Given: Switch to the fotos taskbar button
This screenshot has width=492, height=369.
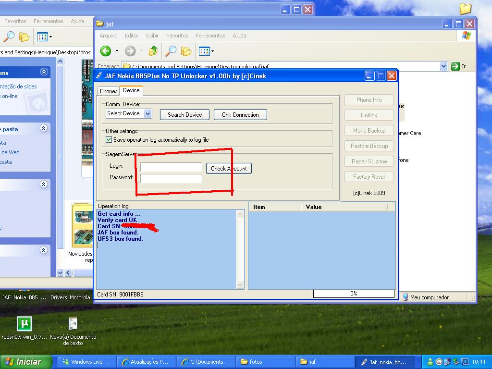Looking at the screenshot, I should 265,362.
